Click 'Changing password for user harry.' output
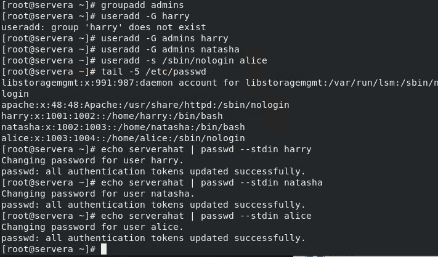This screenshot has height=257, width=438. pos(92,161)
